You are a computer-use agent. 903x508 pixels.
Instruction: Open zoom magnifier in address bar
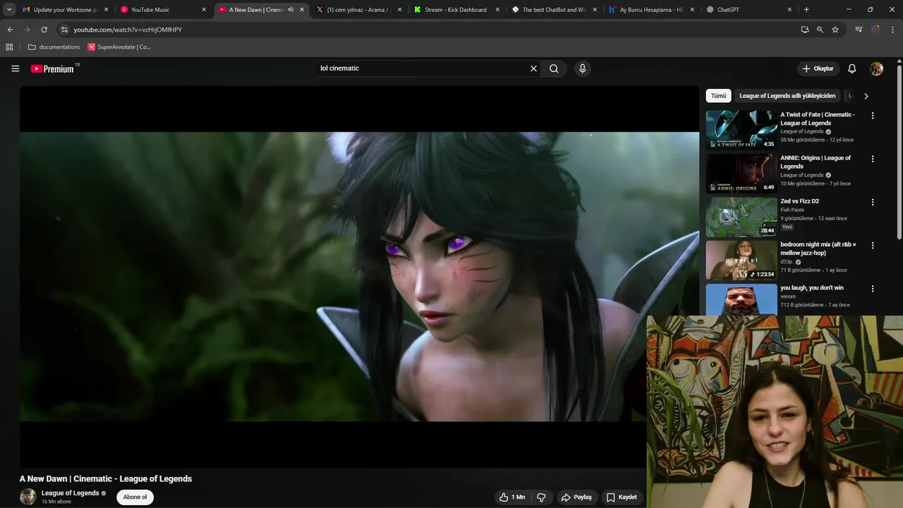[x=820, y=30]
